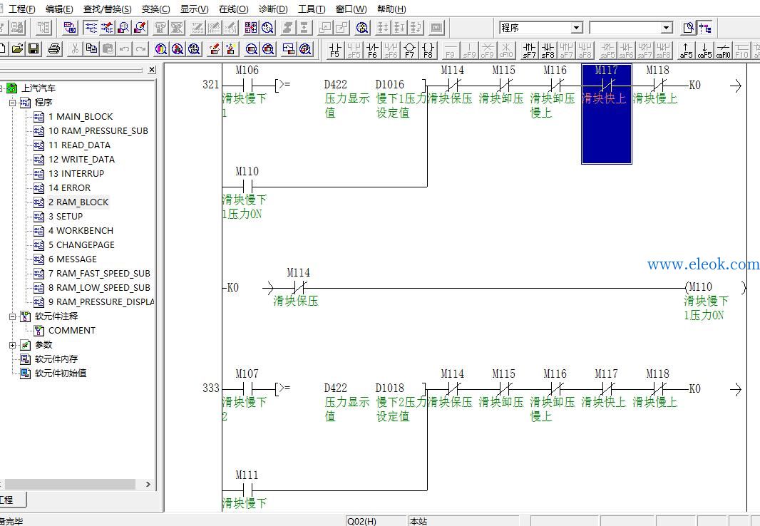Screen dimensions: 760x526
Task: Print using the printer toolbar icon
Action: pos(54,48)
